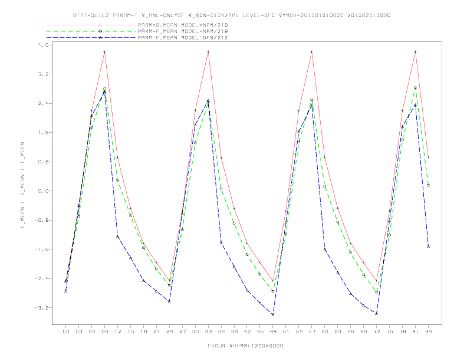Click the y-axis tick label 4.0

(44, 45)
